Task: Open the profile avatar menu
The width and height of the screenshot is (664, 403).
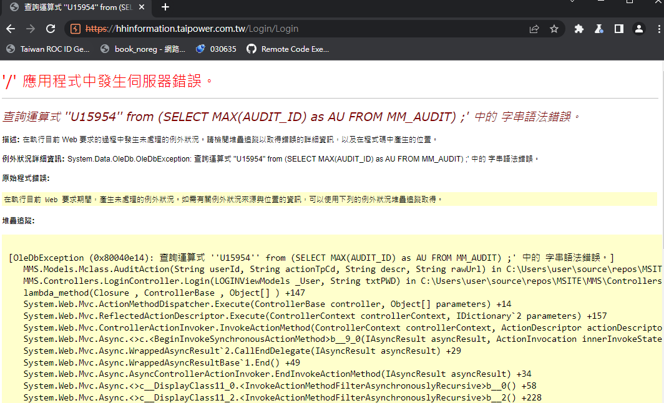Action: (x=639, y=29)
